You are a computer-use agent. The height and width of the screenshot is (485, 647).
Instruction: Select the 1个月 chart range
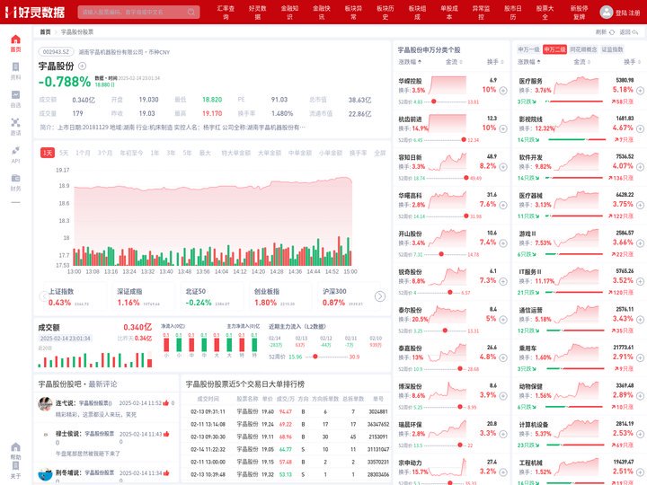point(83,153)
